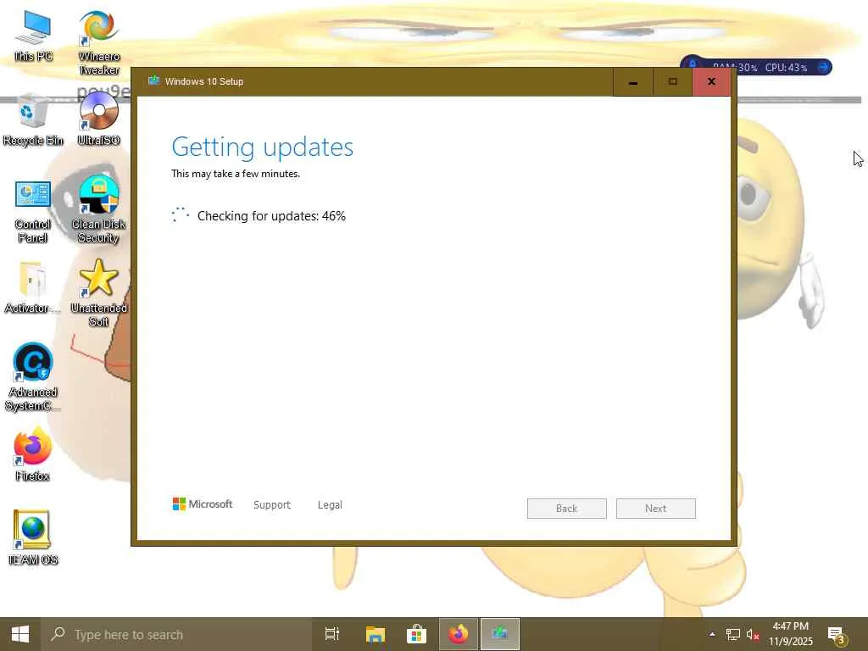The image size is (868, 651).
Task: Select the Firefox desktop shortcut
Action: pyautogui.click(x=33, y=454)
